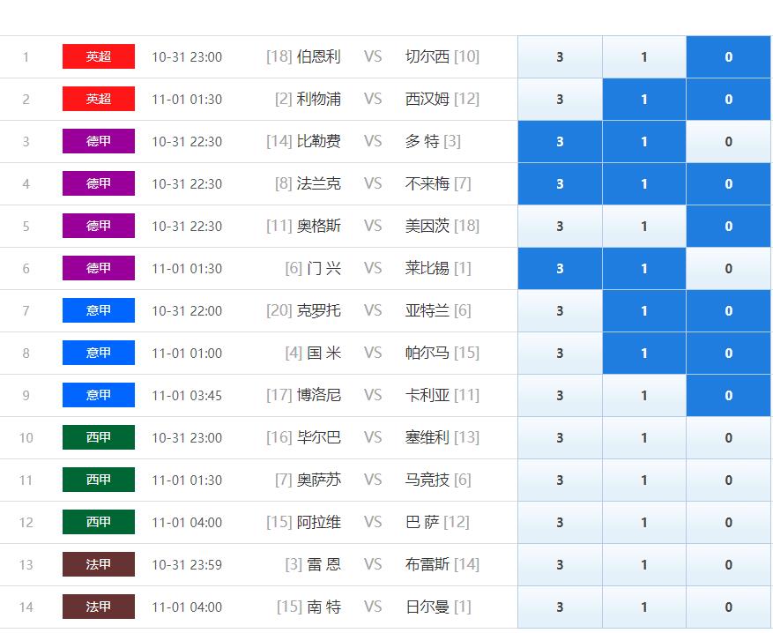This screenshot has width=773, height=633.
Task: Deselect option 3 for 比勒费 vs 多特
Action: (x=560, y=141)
